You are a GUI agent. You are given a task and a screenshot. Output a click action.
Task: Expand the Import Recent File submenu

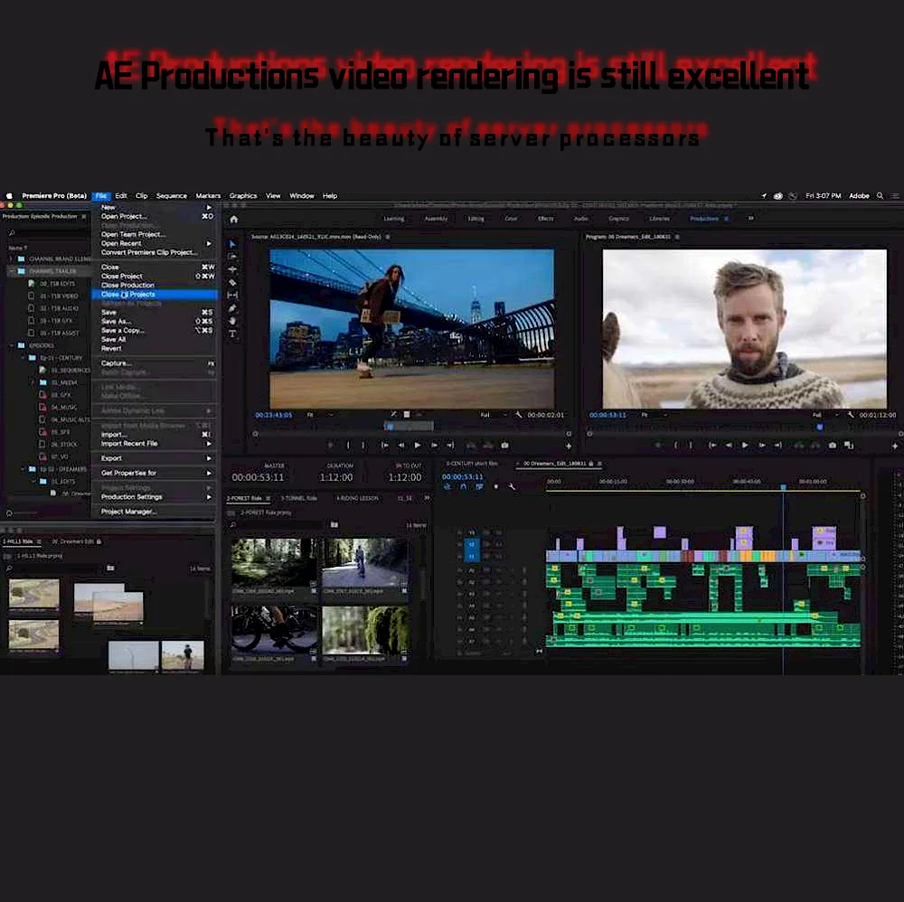[209, 443]
